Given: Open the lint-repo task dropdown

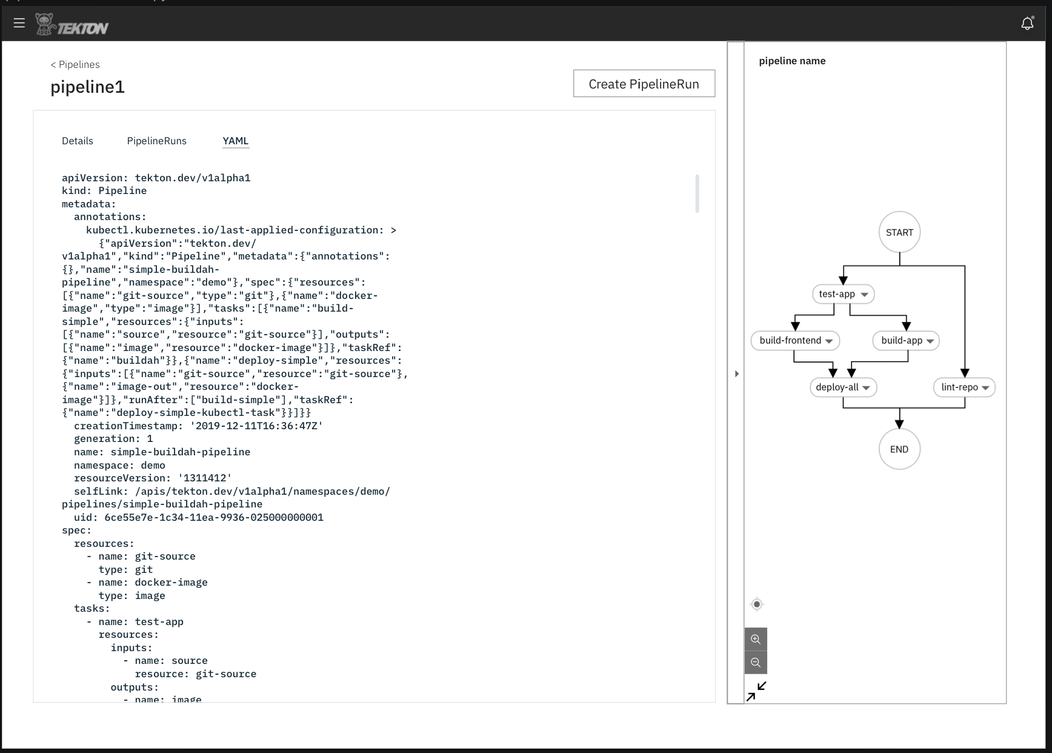Looking at the screenshot, I should tap(985, 387).
